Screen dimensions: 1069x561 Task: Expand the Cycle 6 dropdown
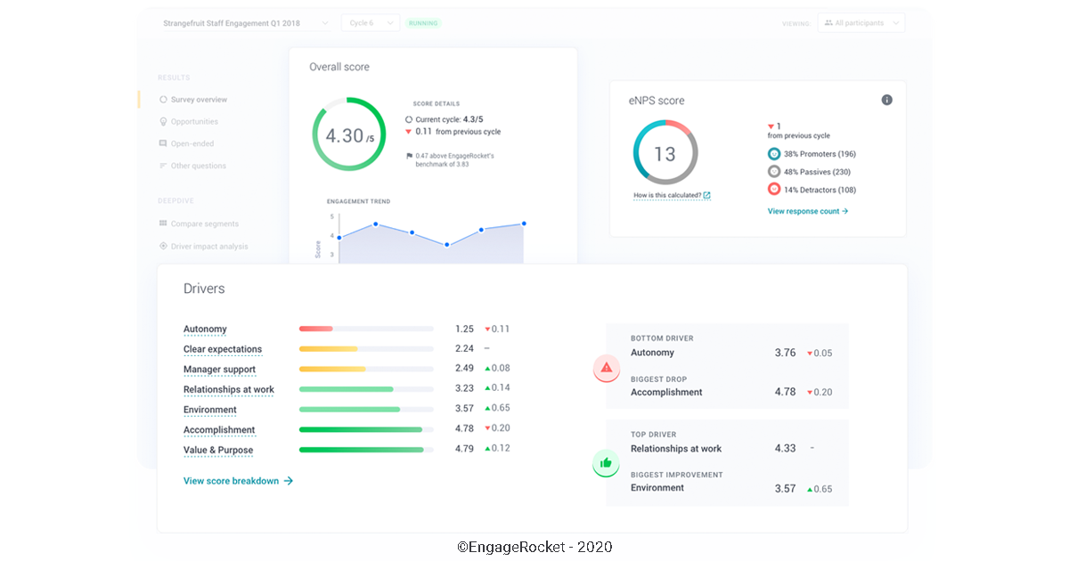click(370, 22)
